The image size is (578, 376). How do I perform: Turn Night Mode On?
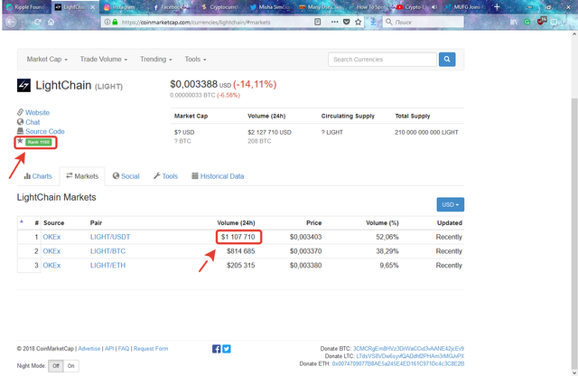pos(70,366)
